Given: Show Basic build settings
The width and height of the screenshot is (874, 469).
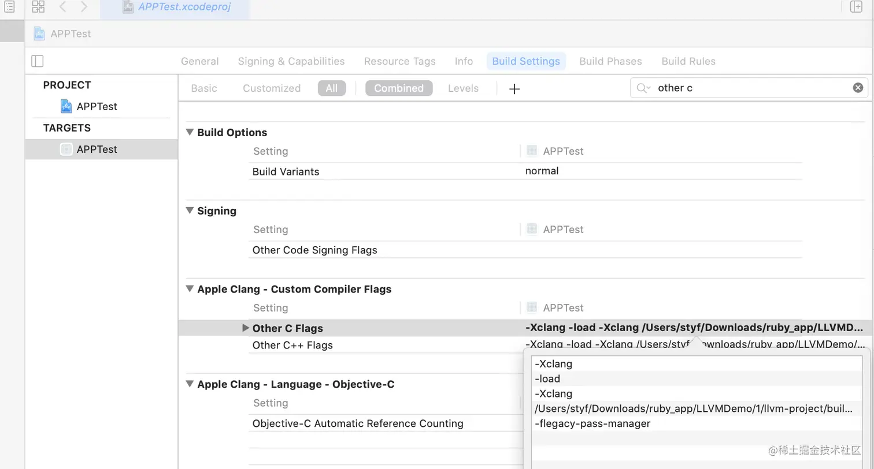Looking at the screenshot, I should click(204, 88).
